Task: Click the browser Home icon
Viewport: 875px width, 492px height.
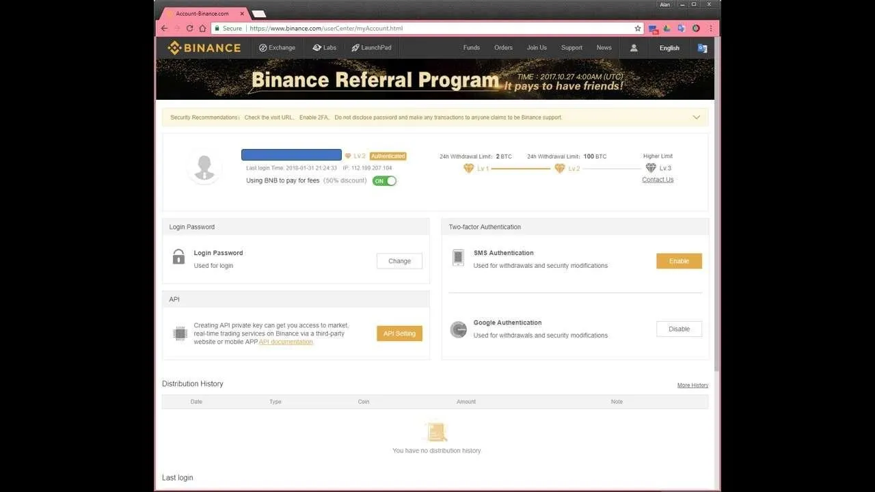Action: point(202,29)
